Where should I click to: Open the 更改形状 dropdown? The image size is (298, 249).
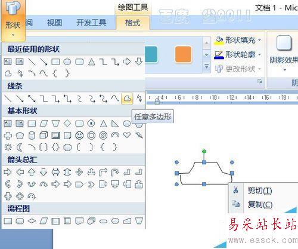(x=238, y=69)
